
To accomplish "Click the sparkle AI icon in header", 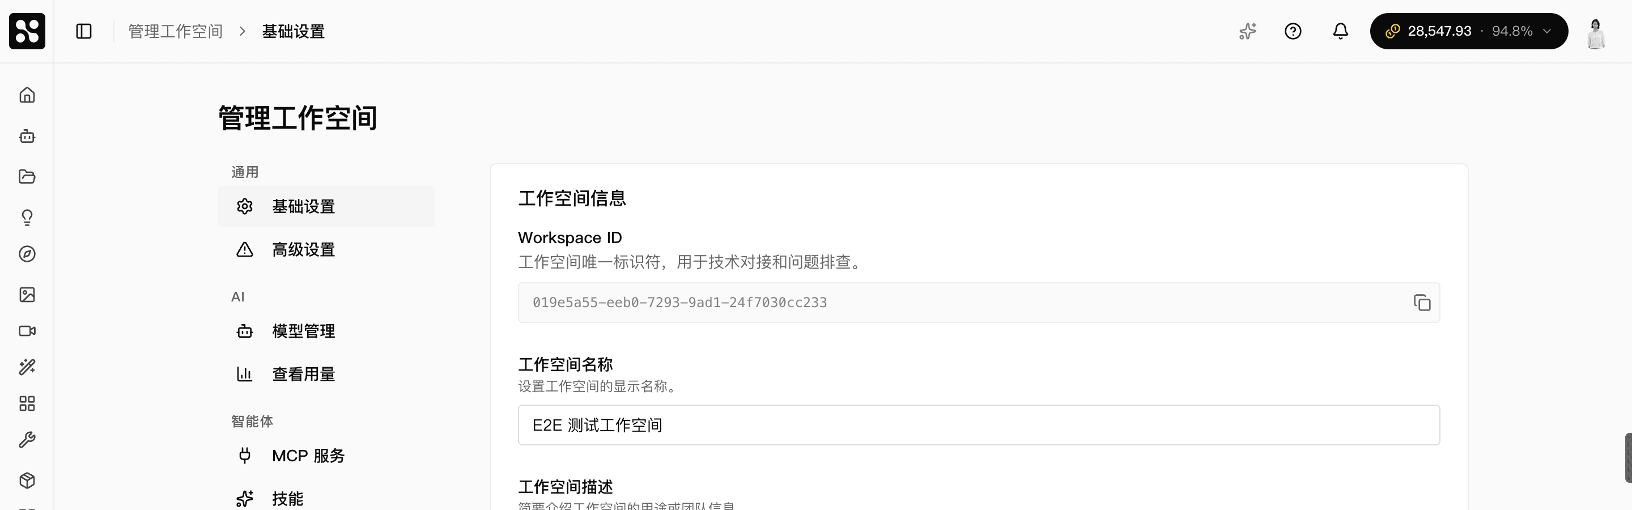I will click(x=1247, y=31).
